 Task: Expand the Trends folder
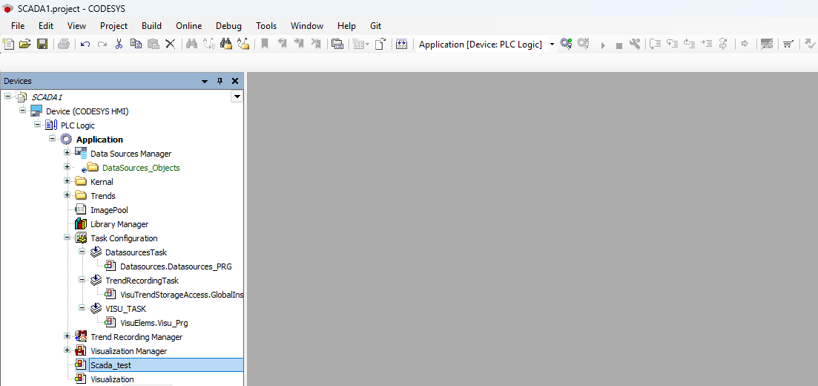pos(67,194)
